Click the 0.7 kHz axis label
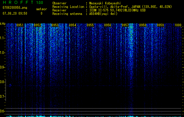 [2, 97]
